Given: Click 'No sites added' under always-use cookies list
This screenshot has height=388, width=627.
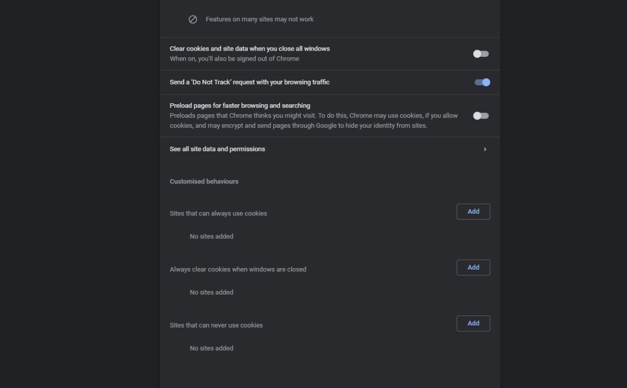Looking at the screenshot, I should pyautogui.click(x=211, y=236).
